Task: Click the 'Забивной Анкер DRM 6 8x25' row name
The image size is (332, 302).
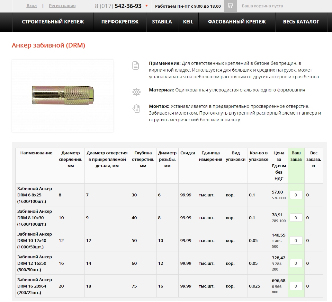Action: pyautogui.click(x=34, y=195)
